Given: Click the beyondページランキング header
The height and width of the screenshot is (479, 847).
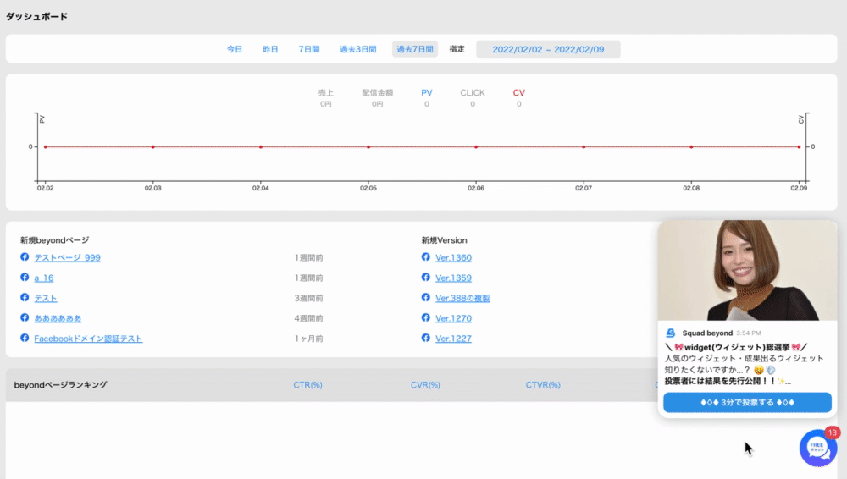Looking at the screenshot, I should [x=60, y=385].
